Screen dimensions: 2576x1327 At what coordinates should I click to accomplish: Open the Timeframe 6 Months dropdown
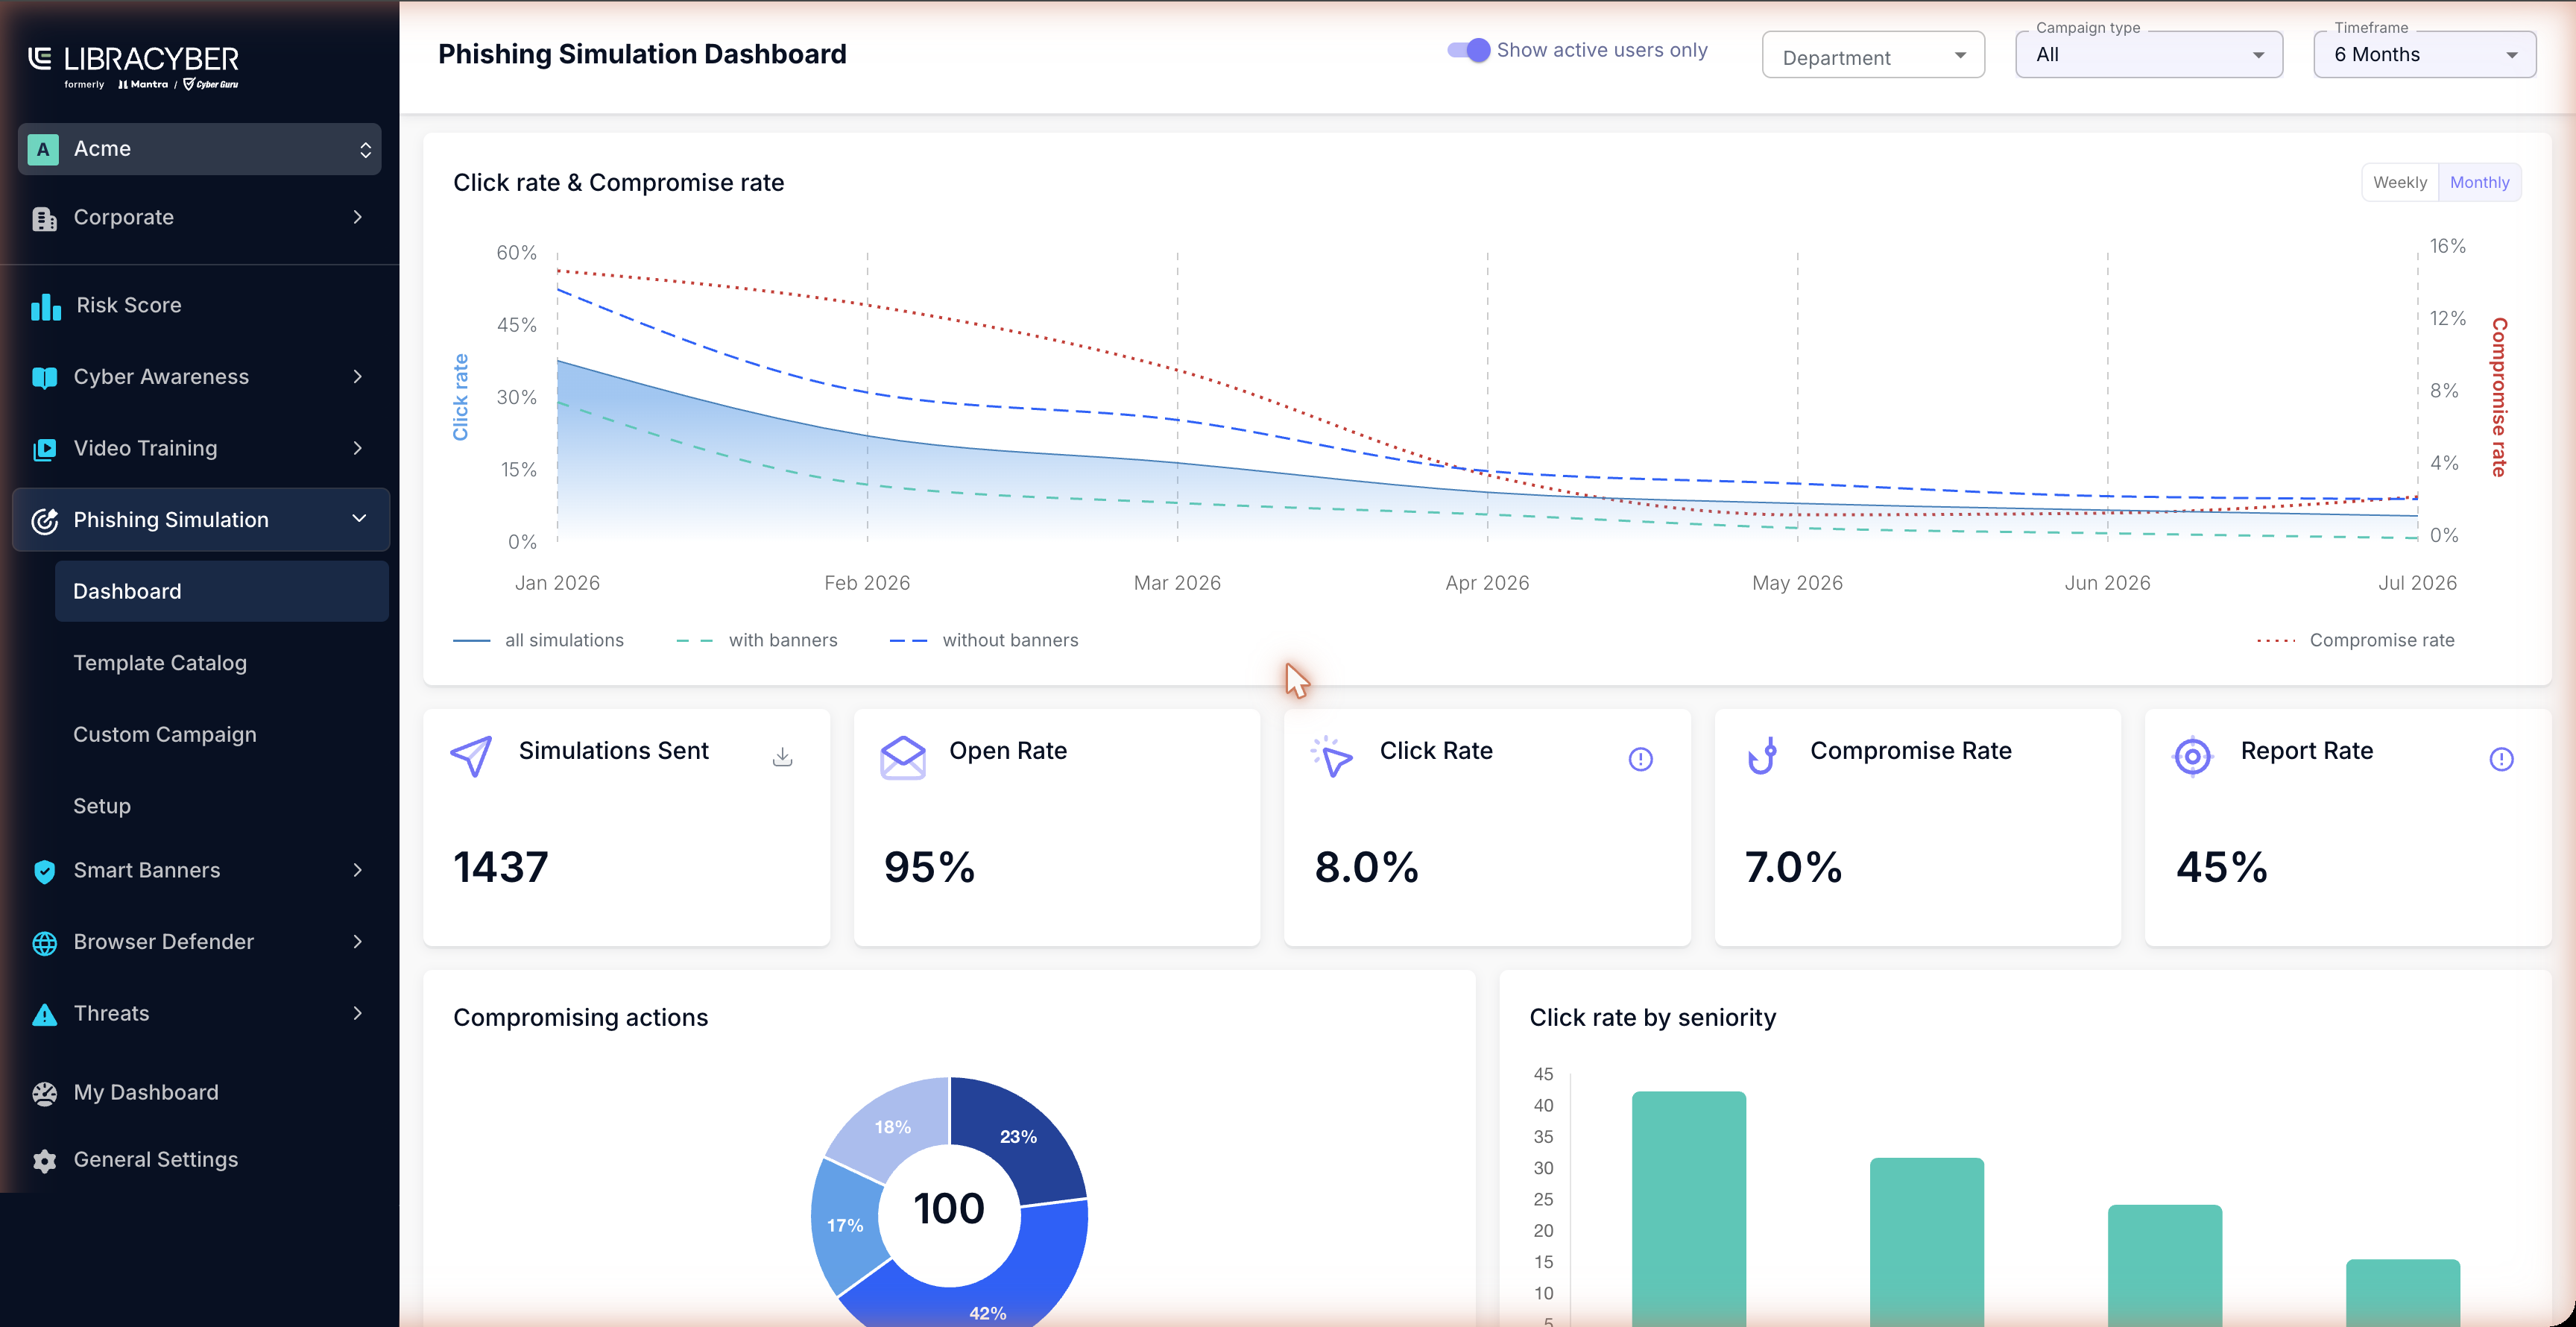click(x=2424, y=54)
